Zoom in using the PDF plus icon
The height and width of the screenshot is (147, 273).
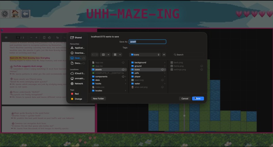pos(36,38)
